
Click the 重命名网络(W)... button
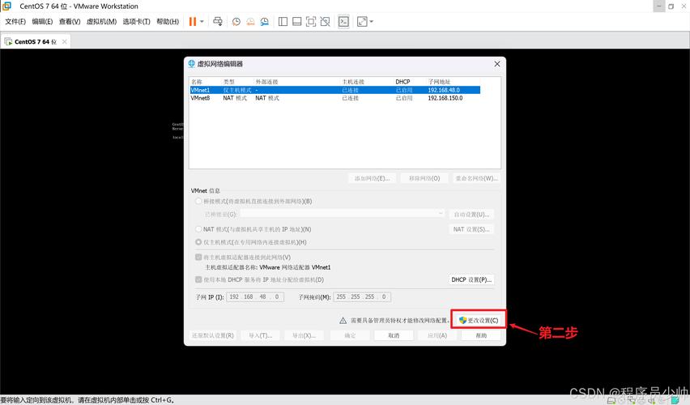(x=476, y=178)
